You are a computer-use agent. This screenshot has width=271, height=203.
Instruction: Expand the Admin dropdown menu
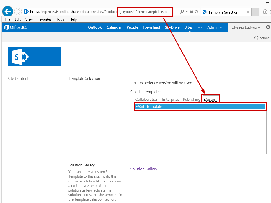215,27
